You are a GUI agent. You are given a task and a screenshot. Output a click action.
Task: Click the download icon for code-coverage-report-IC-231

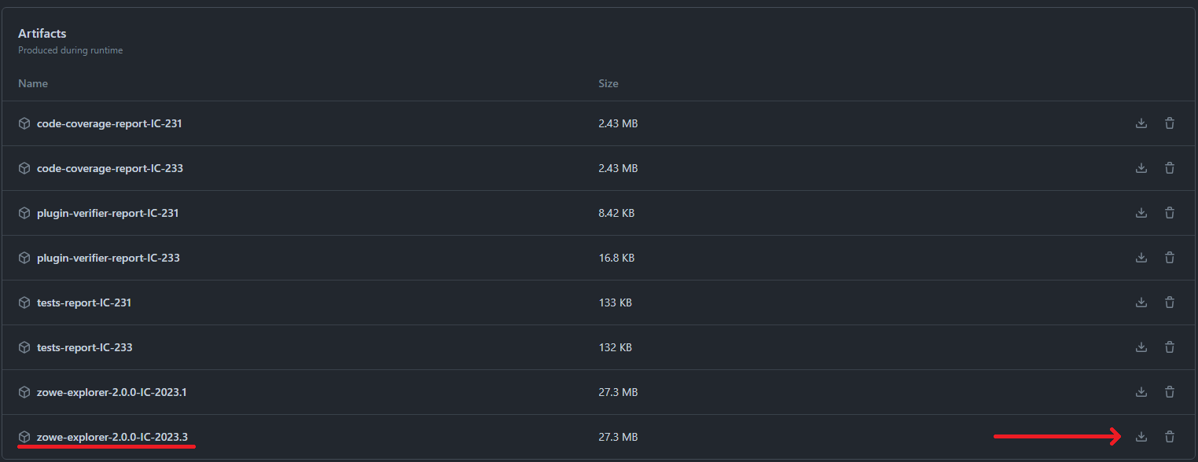pos(1141,123)
